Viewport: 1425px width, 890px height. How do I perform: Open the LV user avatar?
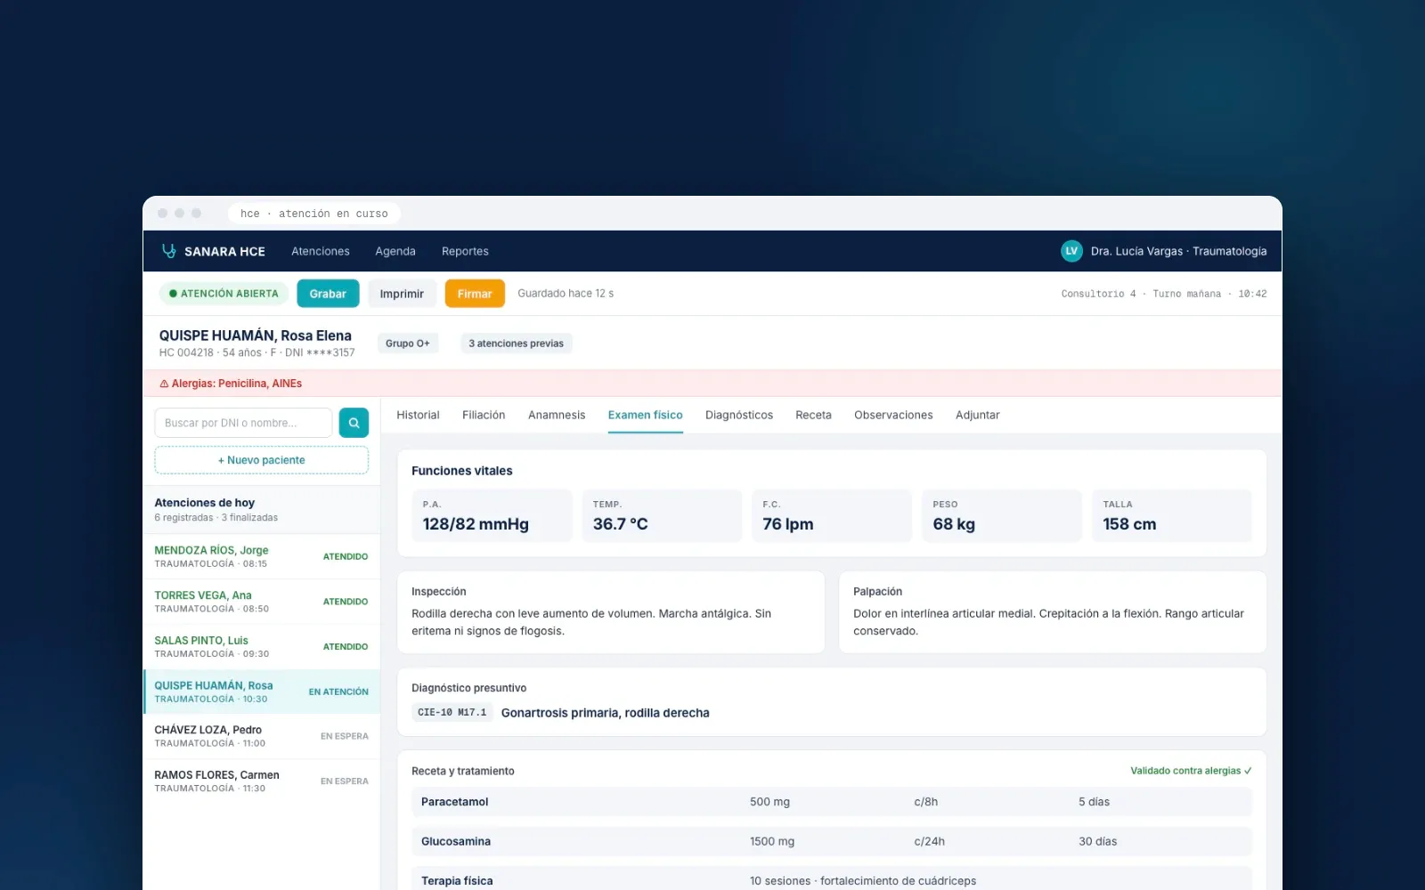click(x=1071, y=251)
